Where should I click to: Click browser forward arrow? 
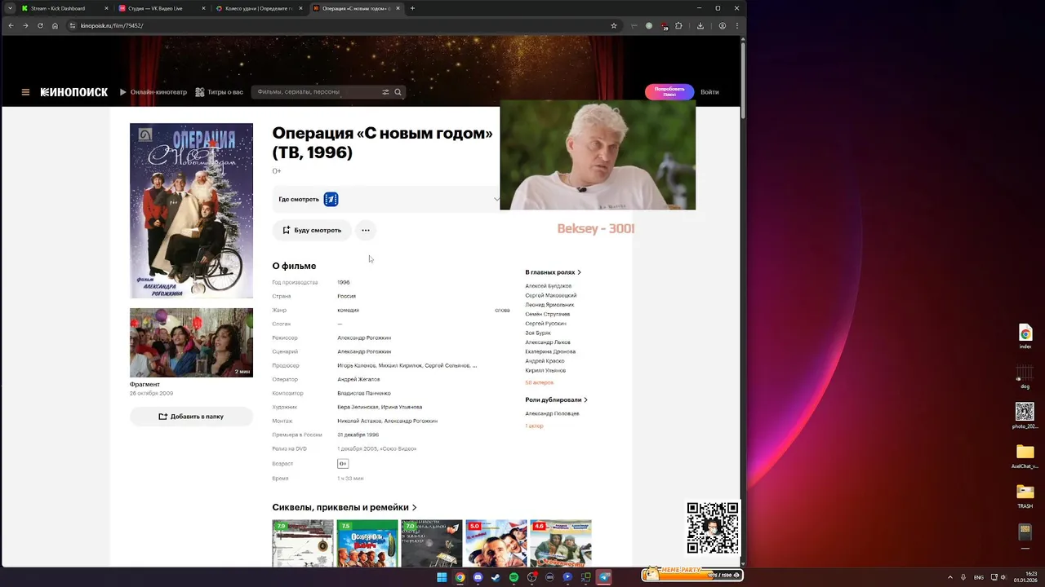click(25, 25)
